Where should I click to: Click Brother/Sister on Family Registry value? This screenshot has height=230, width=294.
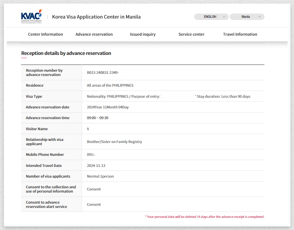(x=114, y=142)
